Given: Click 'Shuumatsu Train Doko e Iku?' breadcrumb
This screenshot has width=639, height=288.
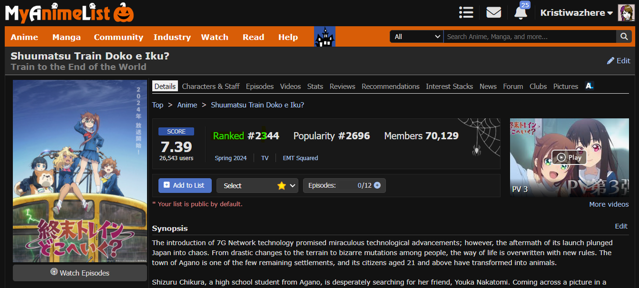Looking at the screenshot, I should point(258,105).
